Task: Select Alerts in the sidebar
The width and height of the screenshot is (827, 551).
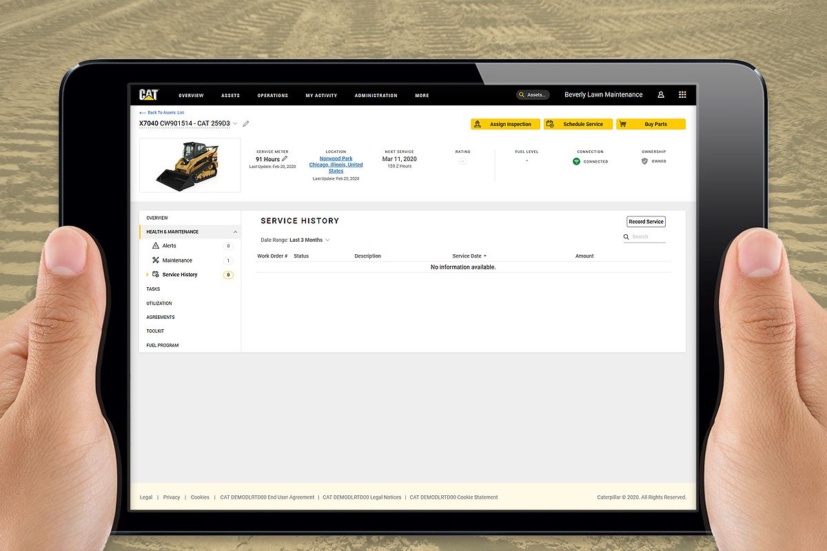Action: point(169,246)
